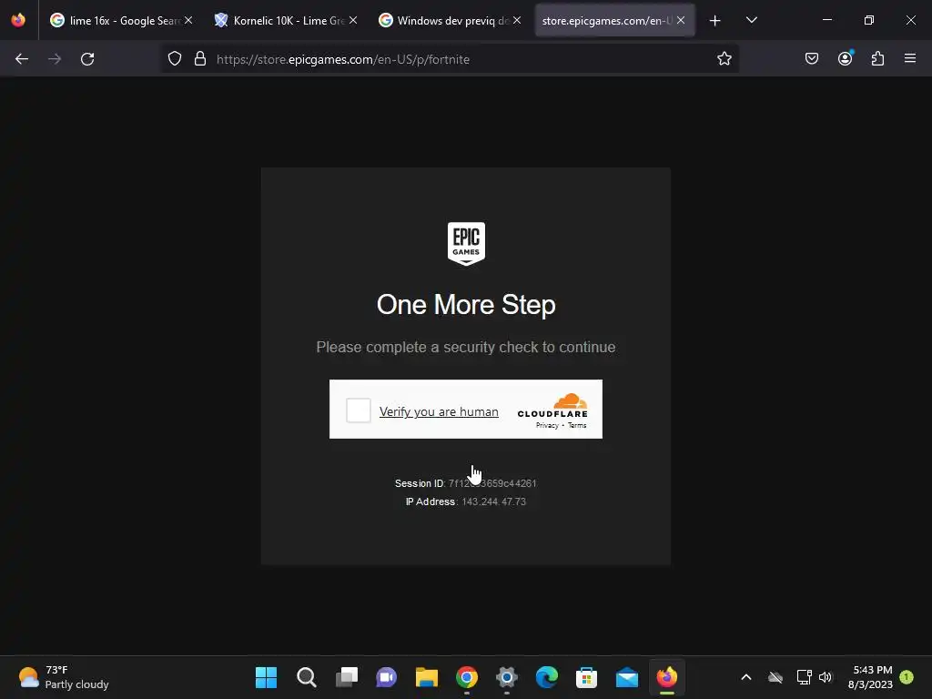Open the notification badge in the tray
The width and height of the screenshot is (932, 699).
pyautogui.click(x=907, y=676)
